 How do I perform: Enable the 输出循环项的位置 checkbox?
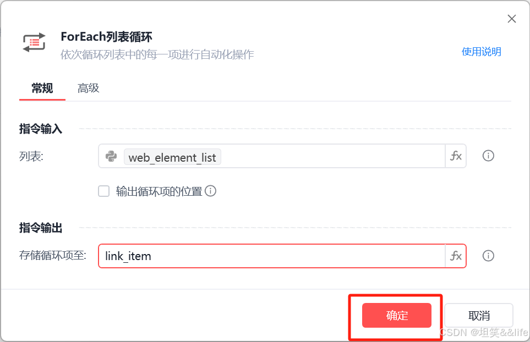coord(104,191)
